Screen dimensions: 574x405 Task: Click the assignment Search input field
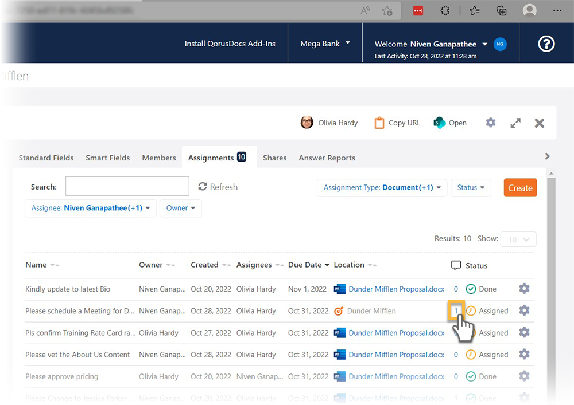point(127,187)
